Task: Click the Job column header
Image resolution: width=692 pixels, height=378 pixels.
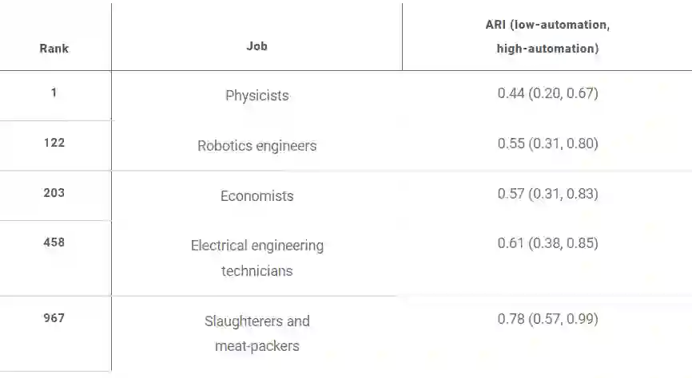Action: (x=257, y=46)
